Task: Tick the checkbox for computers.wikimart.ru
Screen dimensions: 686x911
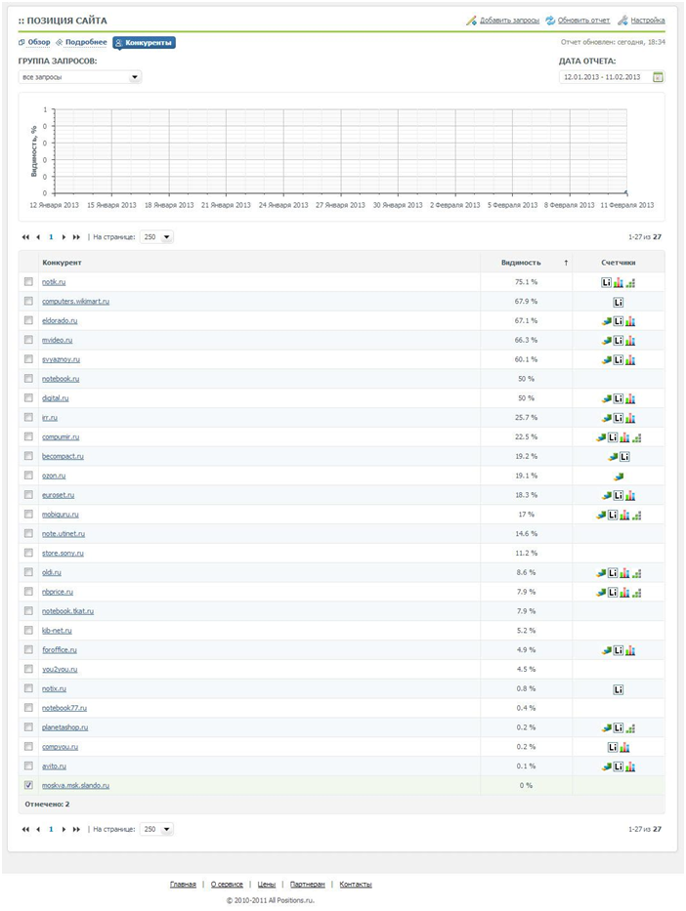Action: coord(28,301)
